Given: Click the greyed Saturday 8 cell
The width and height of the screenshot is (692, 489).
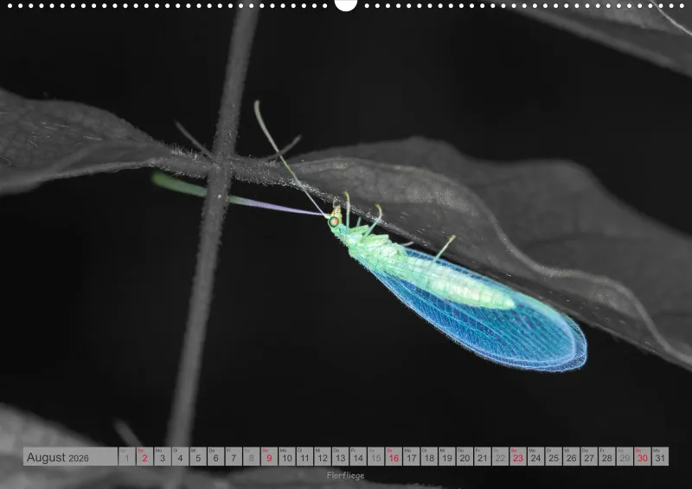Looking at the screenshot, I should click(x=252, y=456).
